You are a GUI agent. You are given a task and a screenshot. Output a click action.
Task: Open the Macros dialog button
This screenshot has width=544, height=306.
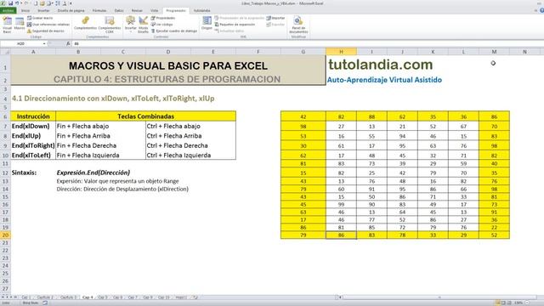click(20, 24)
